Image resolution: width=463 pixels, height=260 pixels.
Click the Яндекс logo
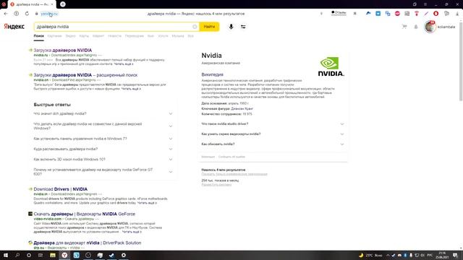pos(14,27)
